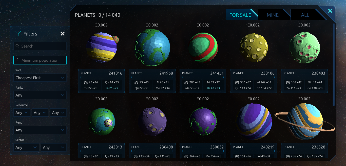Open the first Resource dropdown
The image size is (346, 166).
point(22,112)
